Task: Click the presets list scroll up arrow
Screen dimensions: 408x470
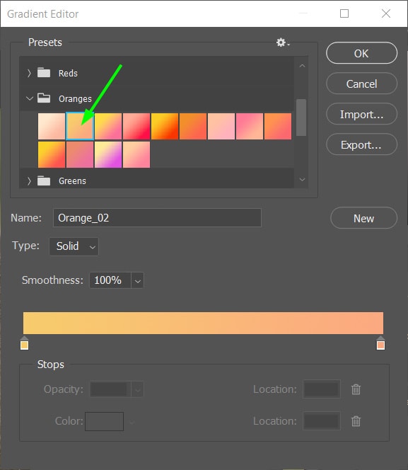Action: tap(302, 65)
